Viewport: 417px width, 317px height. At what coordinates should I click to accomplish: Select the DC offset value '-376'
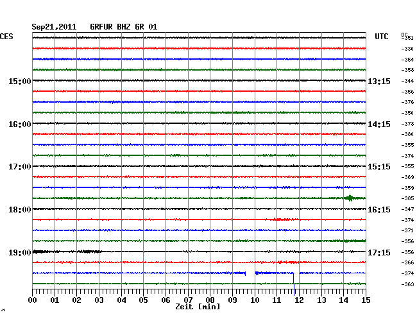tap(407, 102)
